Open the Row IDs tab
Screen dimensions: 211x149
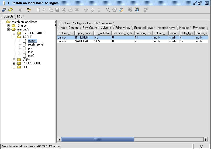93,23
